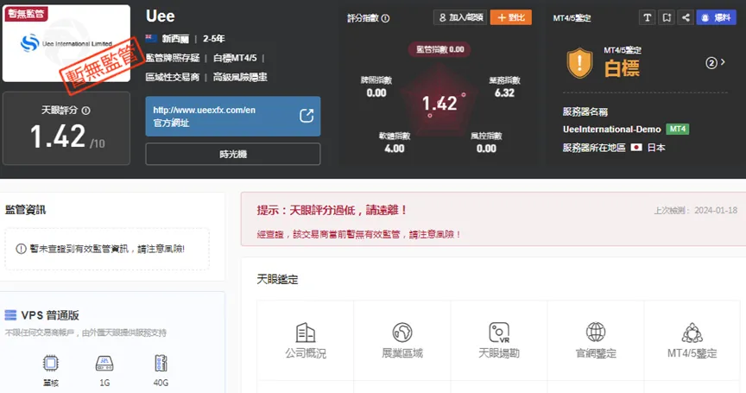The width and height of the screenshot is (746, 393).
Task: Click the external link icon on website button
Action: coord(307,116)
